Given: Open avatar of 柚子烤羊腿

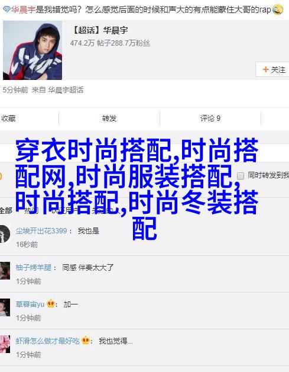Looking at the screenshot, I should [5, 271].
